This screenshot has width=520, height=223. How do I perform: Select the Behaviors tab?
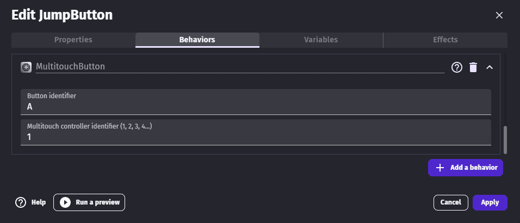tap(197, 40)
